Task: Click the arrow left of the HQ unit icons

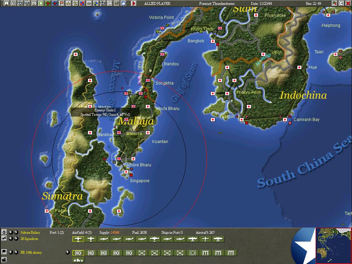Action: coord(67,252)
